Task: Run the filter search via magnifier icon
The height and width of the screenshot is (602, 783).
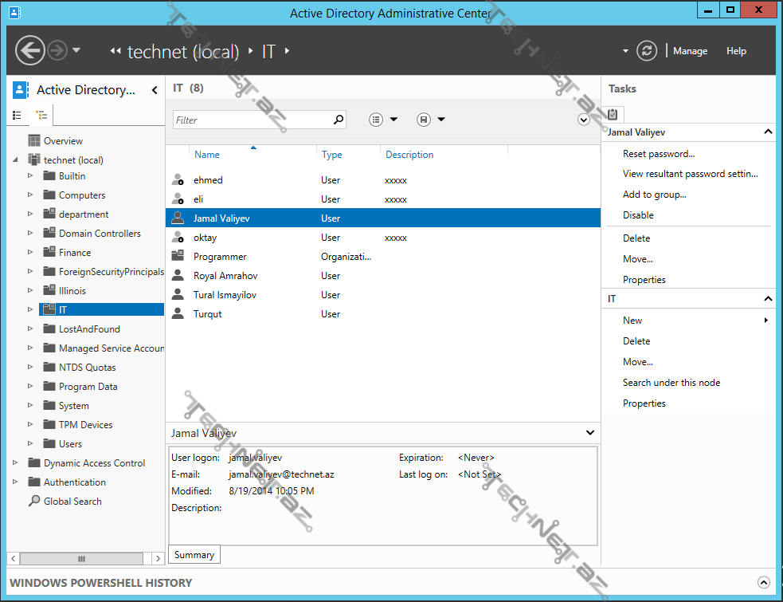Action: 338,119
